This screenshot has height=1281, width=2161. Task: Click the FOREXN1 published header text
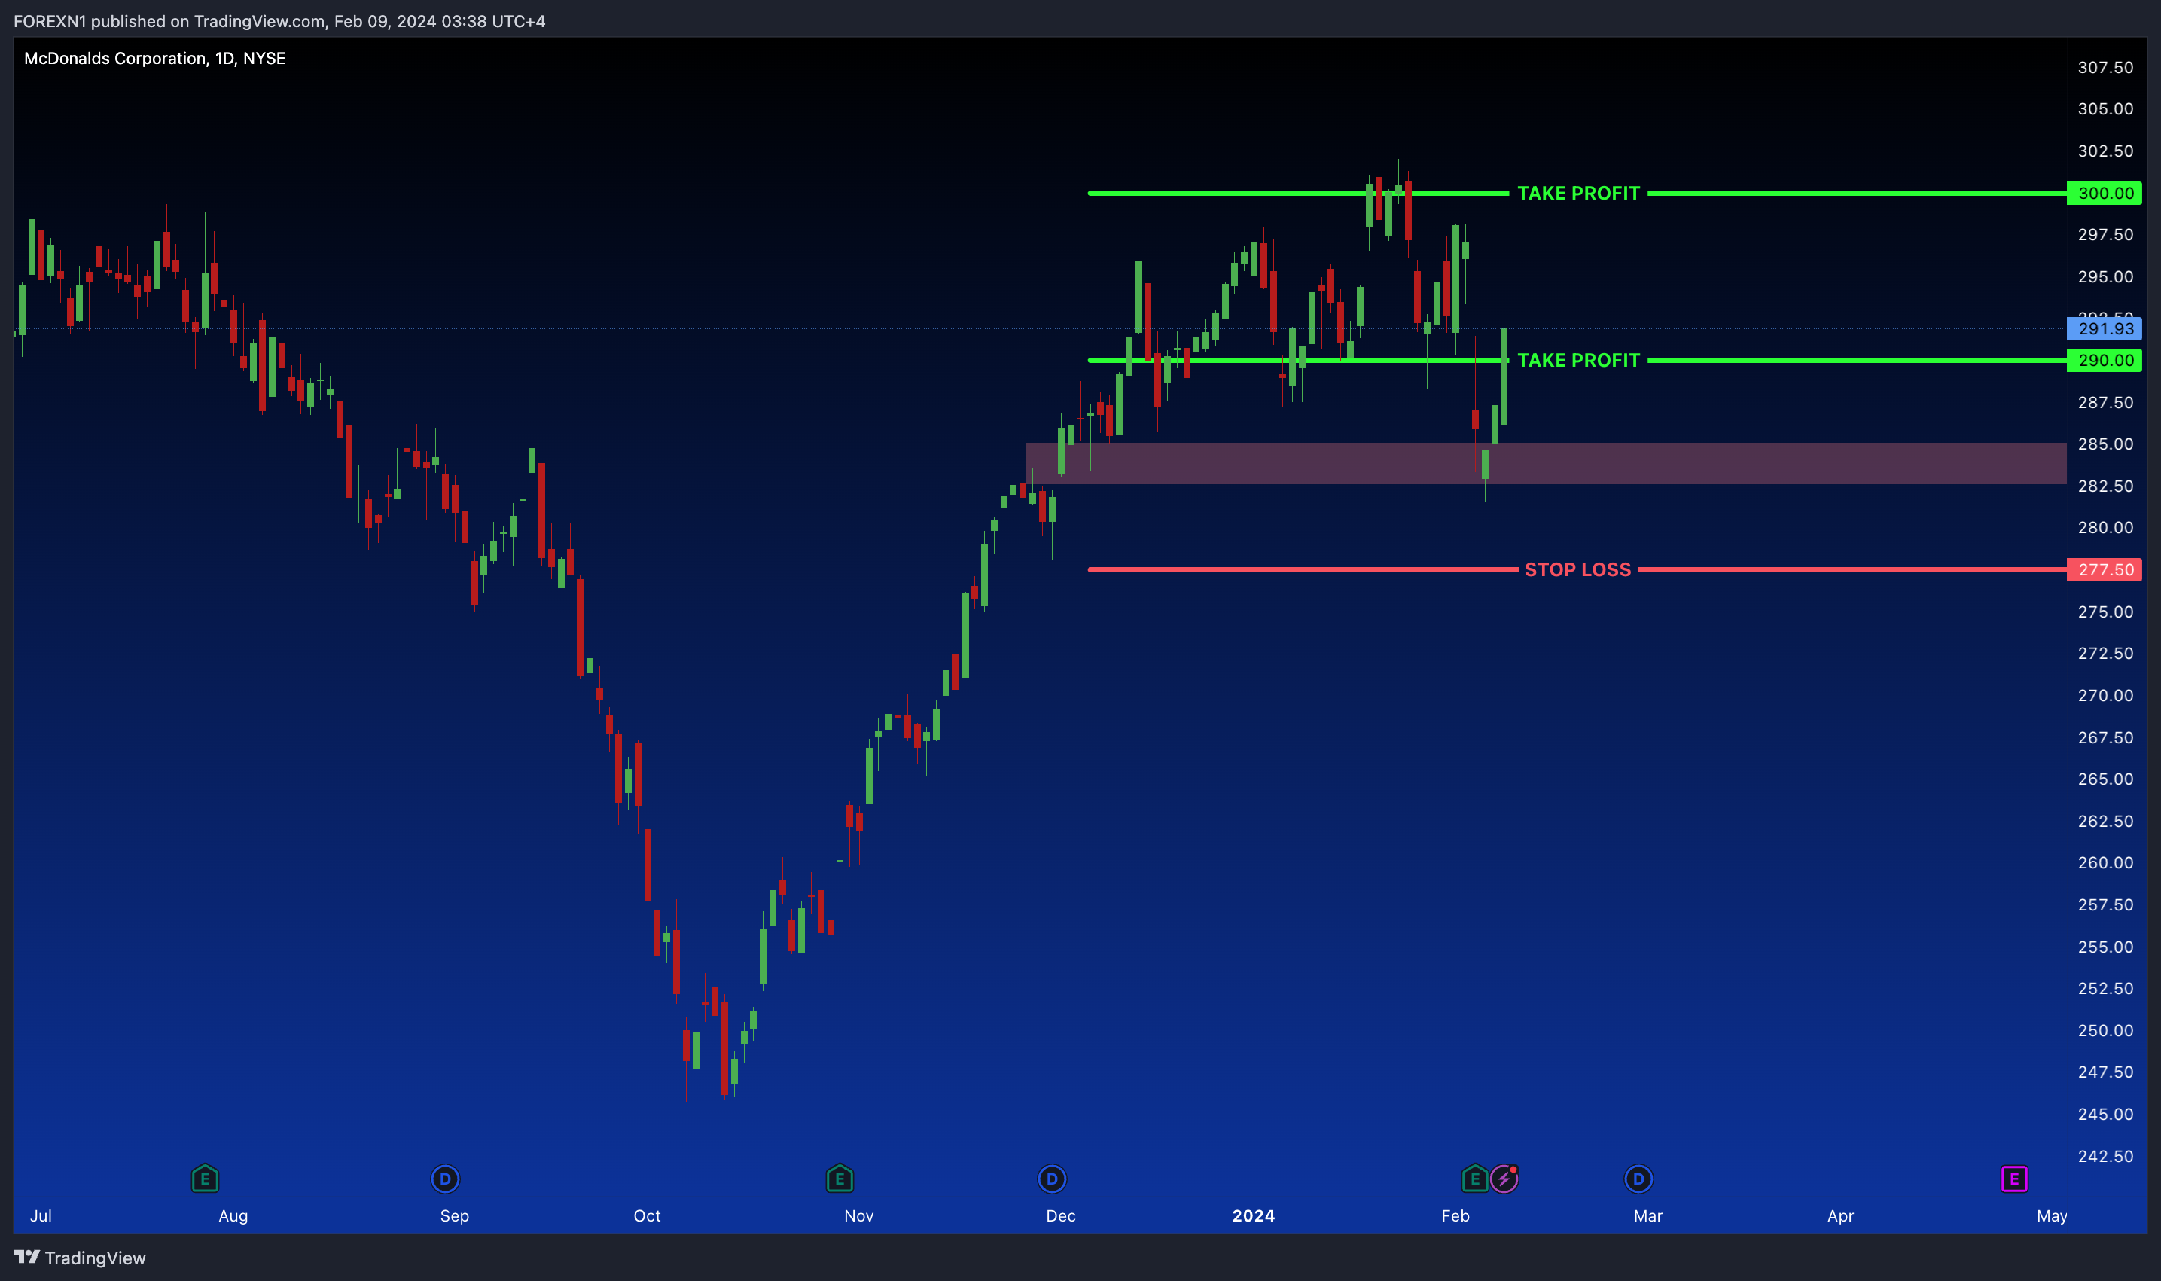(x=279, y=21)
